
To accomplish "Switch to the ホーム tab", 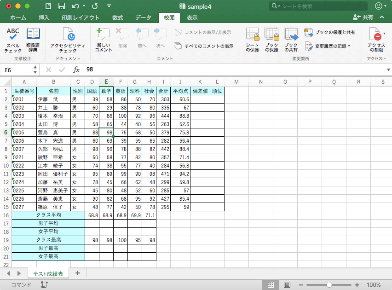I will [x=18, y=17].
